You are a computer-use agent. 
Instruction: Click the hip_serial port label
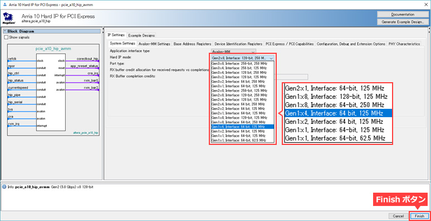15,102
